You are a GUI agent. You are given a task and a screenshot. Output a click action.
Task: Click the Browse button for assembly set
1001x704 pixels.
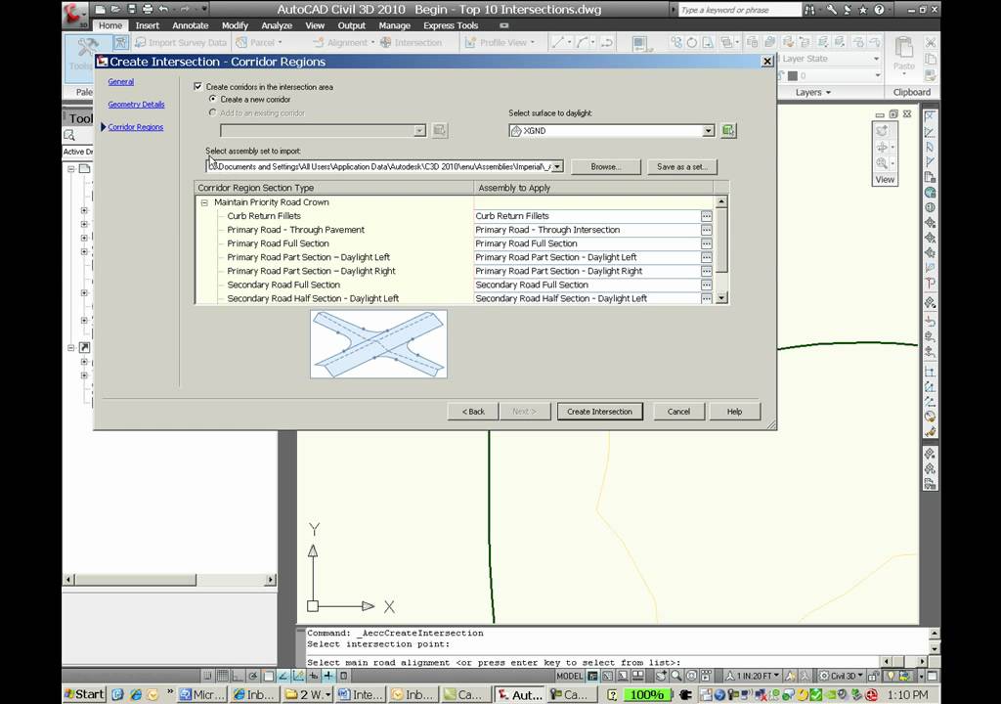(606, 166)
